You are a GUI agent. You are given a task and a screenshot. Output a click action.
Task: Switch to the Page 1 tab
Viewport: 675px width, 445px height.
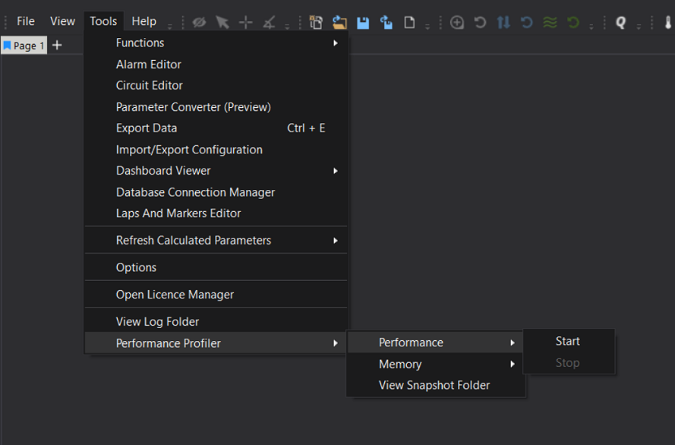click(x=24, y=46)
